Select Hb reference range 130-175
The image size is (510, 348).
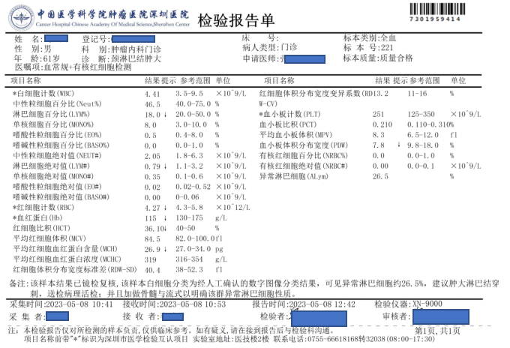pyautogui.click(x=189, y=218)
